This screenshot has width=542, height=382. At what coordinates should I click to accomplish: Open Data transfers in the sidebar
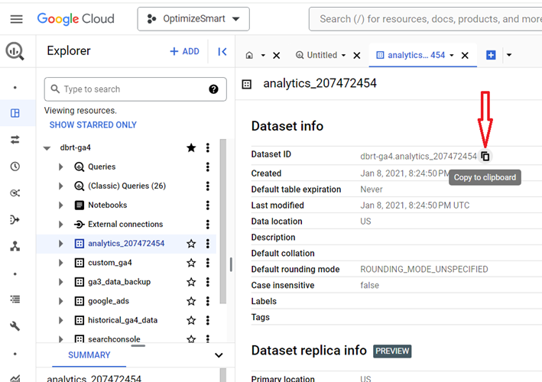15,140
